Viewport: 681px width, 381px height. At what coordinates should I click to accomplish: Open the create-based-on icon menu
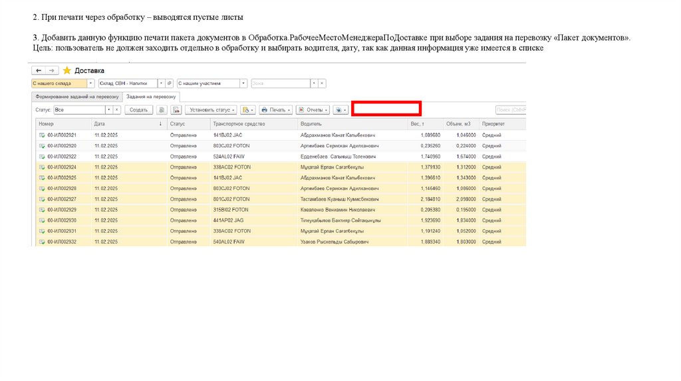click(248, 110)
